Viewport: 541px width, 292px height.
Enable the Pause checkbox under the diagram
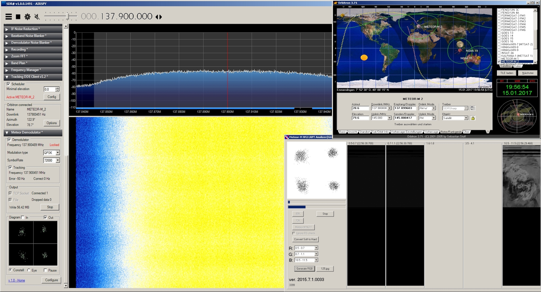[45, 270]
